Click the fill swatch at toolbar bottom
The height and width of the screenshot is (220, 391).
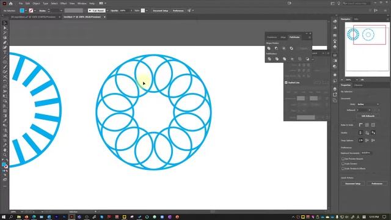[4, 164]
